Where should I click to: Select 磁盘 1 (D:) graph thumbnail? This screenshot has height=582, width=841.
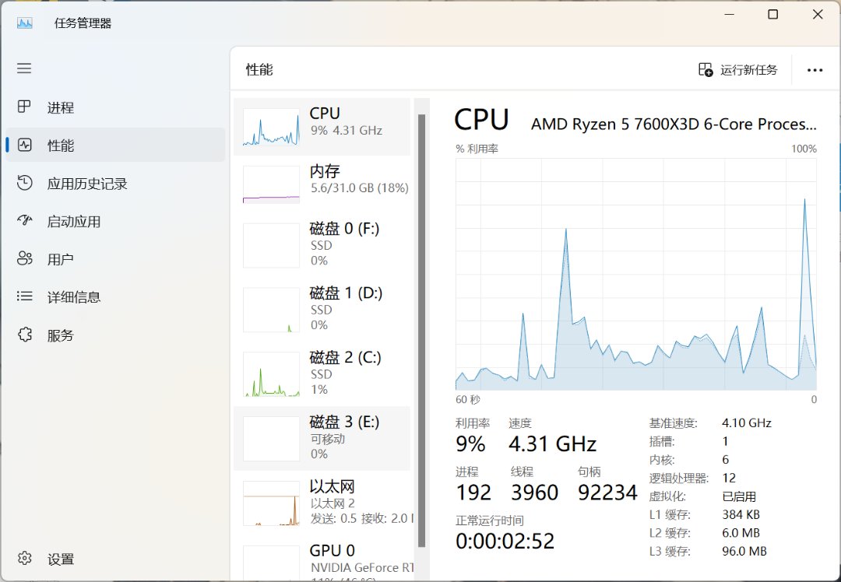point(271,310)
